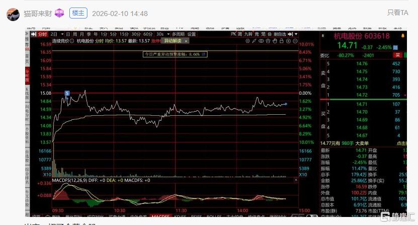Zoom in with the plus circle icon
The height and width of the screenshot is (225, 418).
point(288,41)
